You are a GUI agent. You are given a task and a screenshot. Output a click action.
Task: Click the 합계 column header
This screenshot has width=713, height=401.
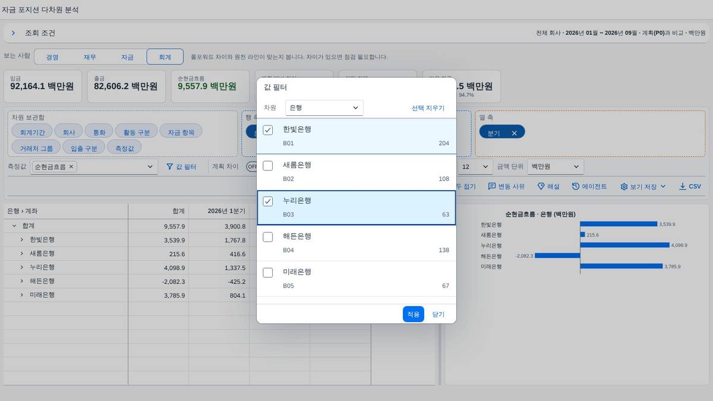click(x=158, y=211)
